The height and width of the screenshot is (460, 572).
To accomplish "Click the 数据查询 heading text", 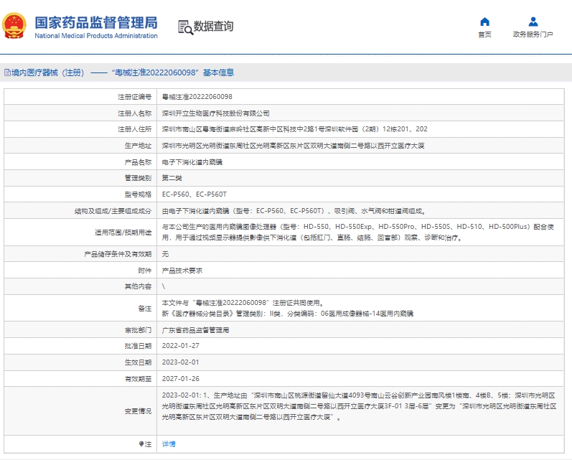I will (x=213, y=27).
